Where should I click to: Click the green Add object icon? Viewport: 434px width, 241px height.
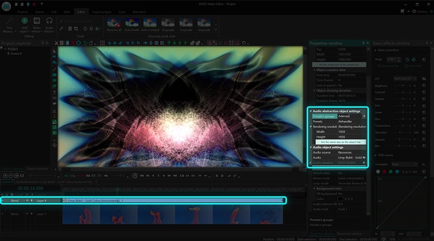(x=25, y=21)
